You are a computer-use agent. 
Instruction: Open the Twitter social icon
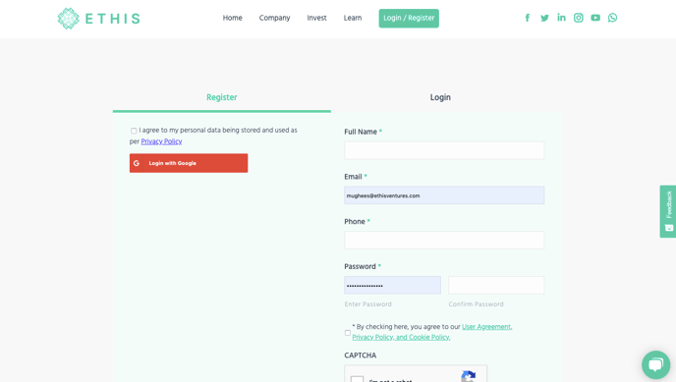(544, 18)
